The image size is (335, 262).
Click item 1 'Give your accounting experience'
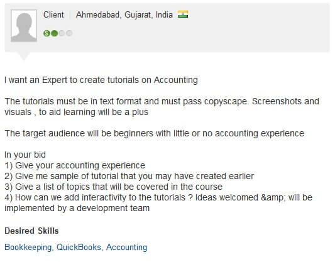pyautogui.click(x=75, y=165)
